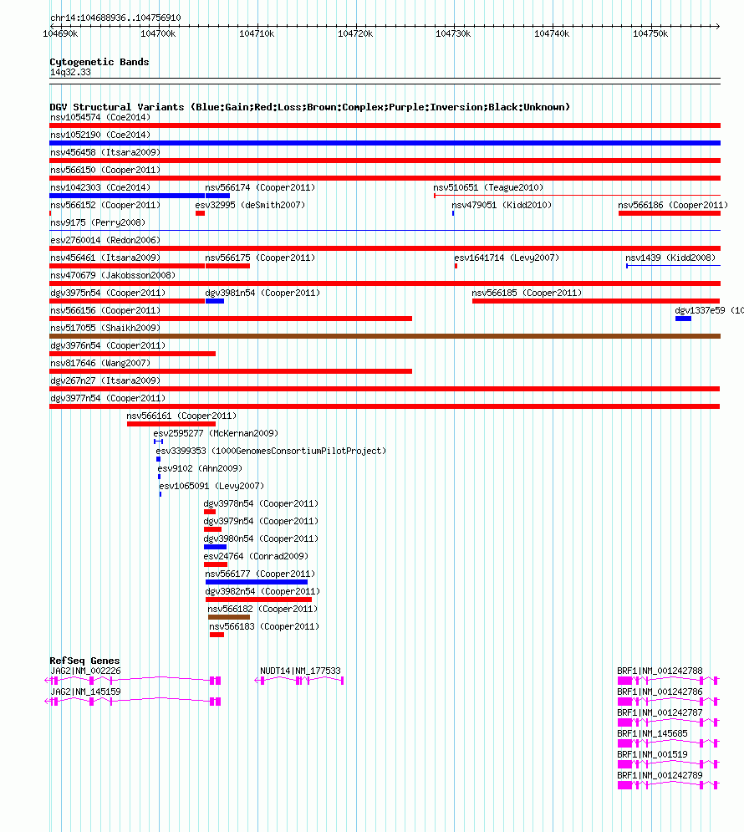
Task: Open JAG2|NM_002226 gene transcript
Action: 85,671
